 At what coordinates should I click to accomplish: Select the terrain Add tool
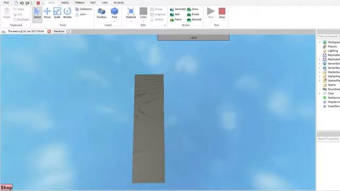[x=175, y=14]
